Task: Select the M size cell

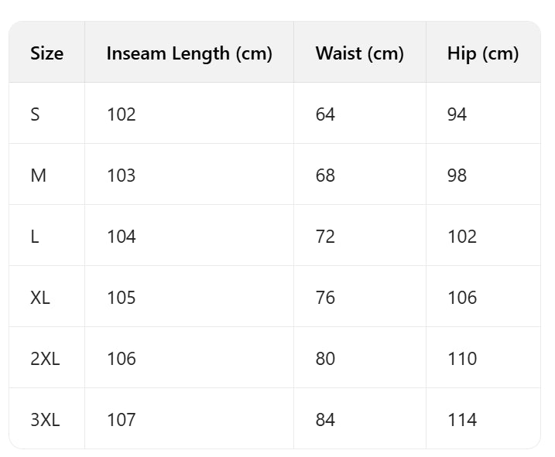Action: 38,176
